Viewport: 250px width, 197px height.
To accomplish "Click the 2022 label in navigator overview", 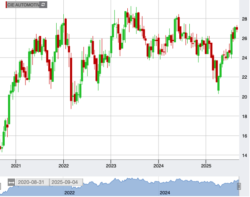I will click(69, 193).
